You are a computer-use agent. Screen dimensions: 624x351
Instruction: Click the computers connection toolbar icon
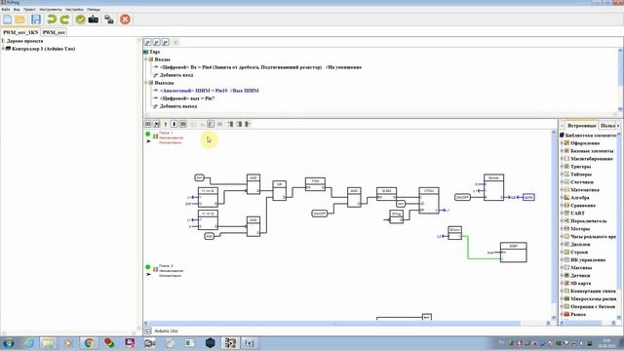pyautogui.click(x=109, y=19)
